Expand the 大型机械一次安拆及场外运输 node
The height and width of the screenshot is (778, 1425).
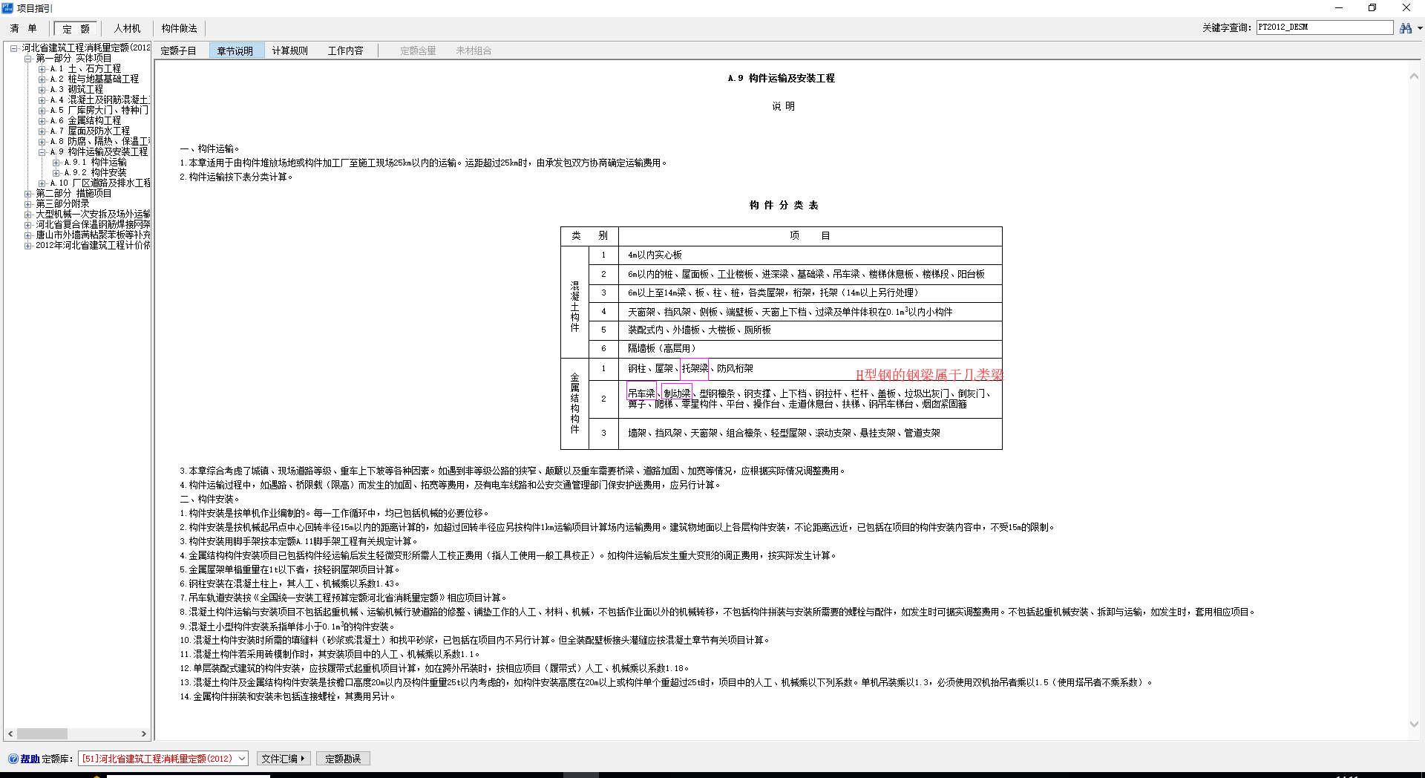coord(28,215)
